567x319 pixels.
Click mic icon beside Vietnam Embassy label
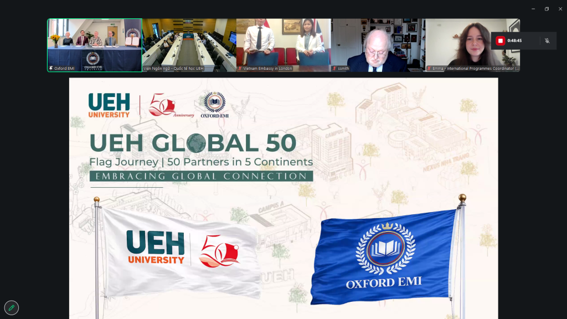[240, 69]
